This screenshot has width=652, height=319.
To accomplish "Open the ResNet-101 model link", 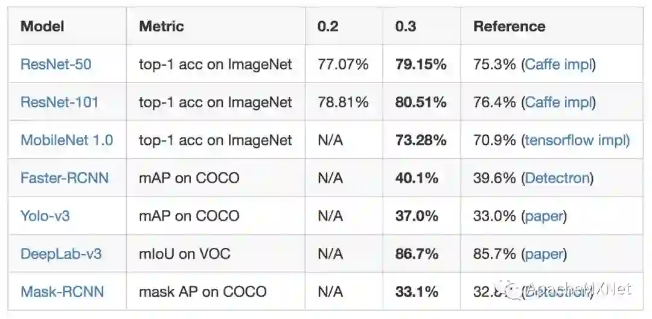I will (59, 103).
